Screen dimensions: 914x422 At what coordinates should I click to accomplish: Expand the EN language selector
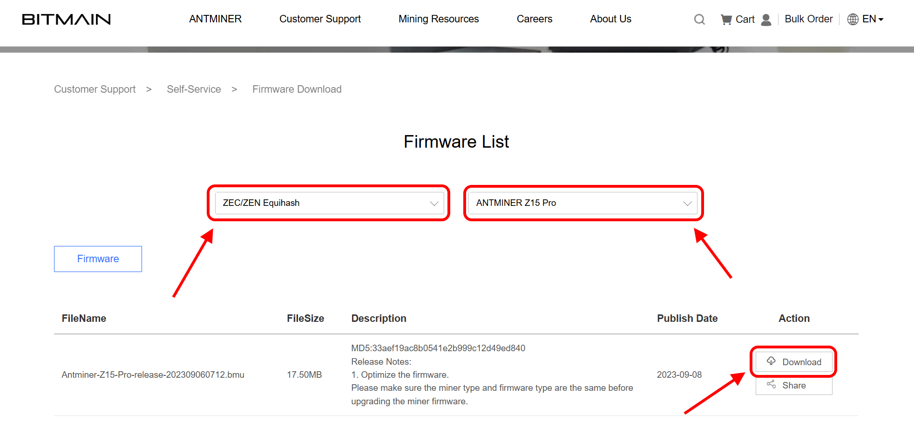click(873, 19)
